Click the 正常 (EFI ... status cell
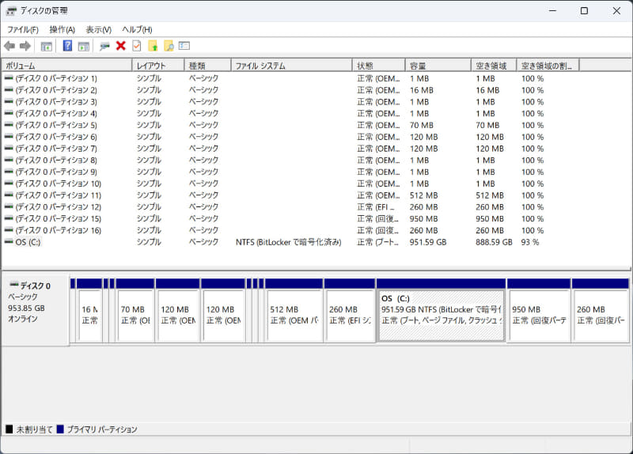Image resolution: width=633 pixels, height=454 pixels. 377,207
